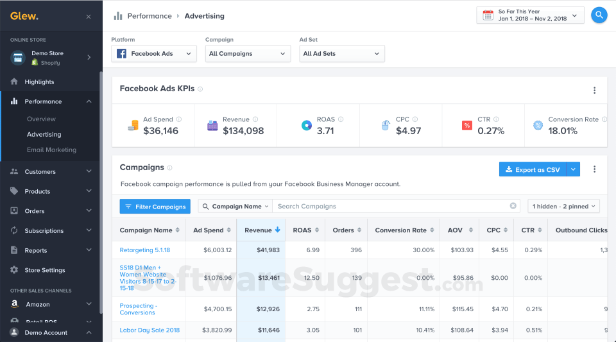Close the sidebar with the X icon

[89, 17]
